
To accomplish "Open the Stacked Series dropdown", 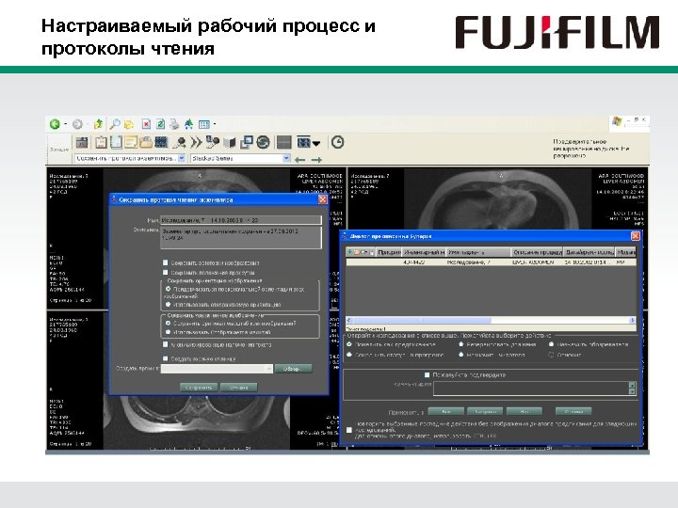I will click(240, 158).
